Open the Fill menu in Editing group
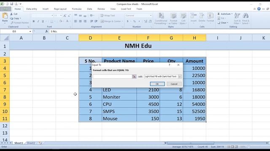The width and height of the screenshot is (270, 151). pos(221,18)
